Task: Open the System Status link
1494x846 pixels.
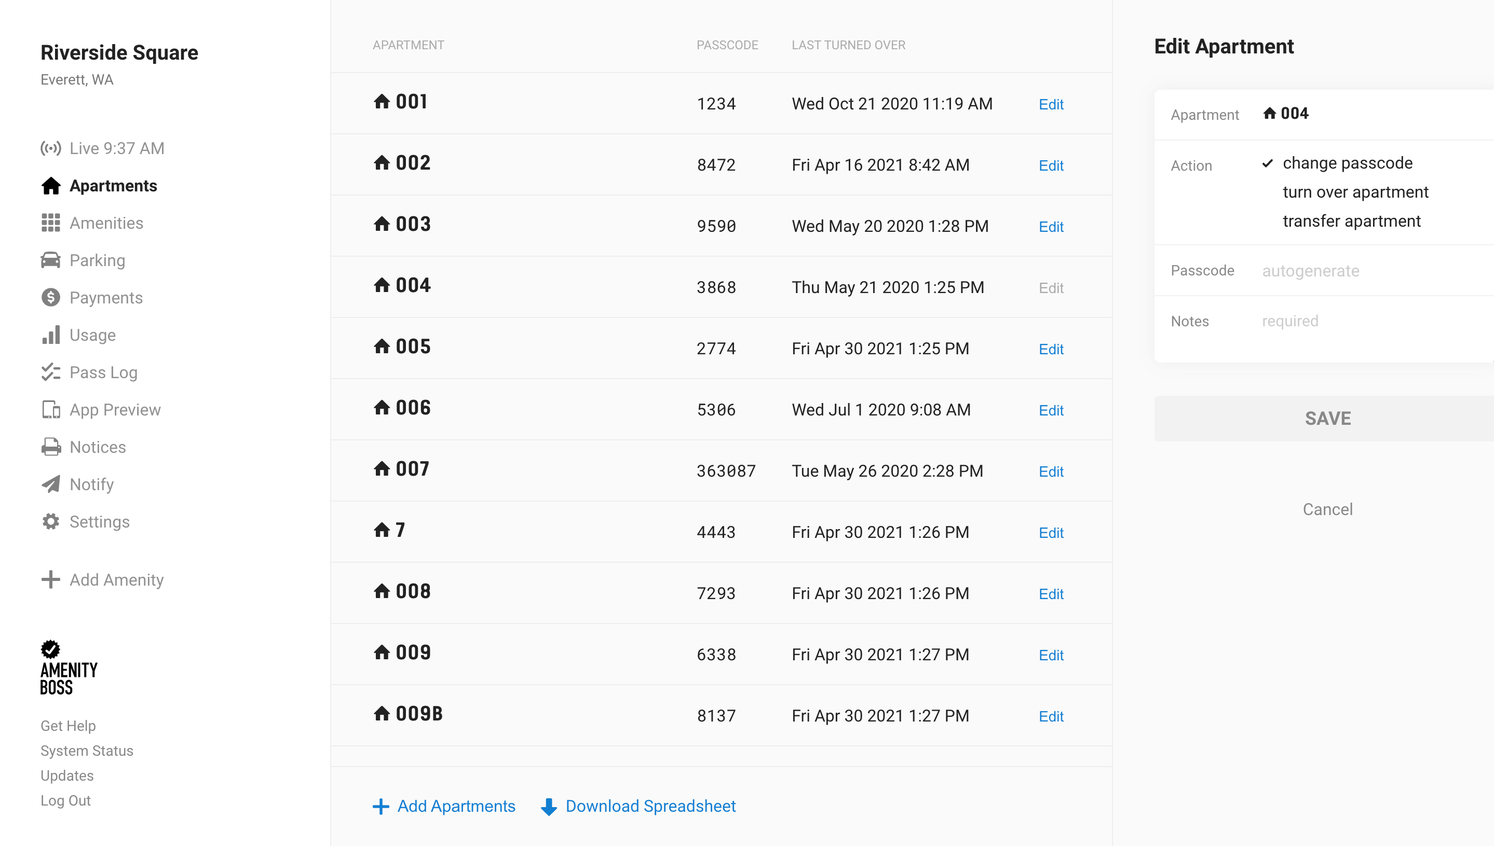Action: [87, 751]
